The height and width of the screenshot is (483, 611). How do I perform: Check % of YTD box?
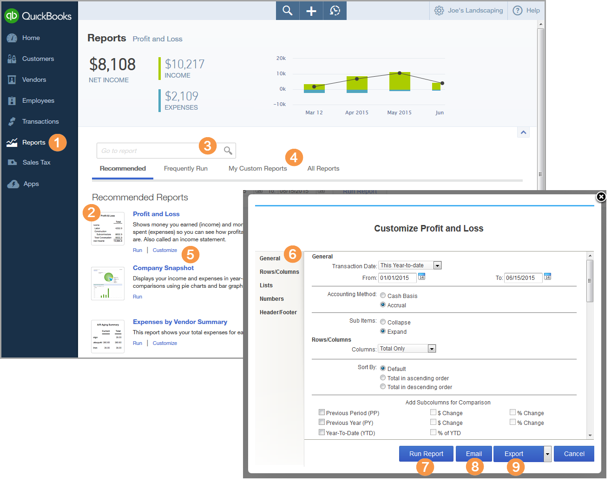click(x=433, y=432)
